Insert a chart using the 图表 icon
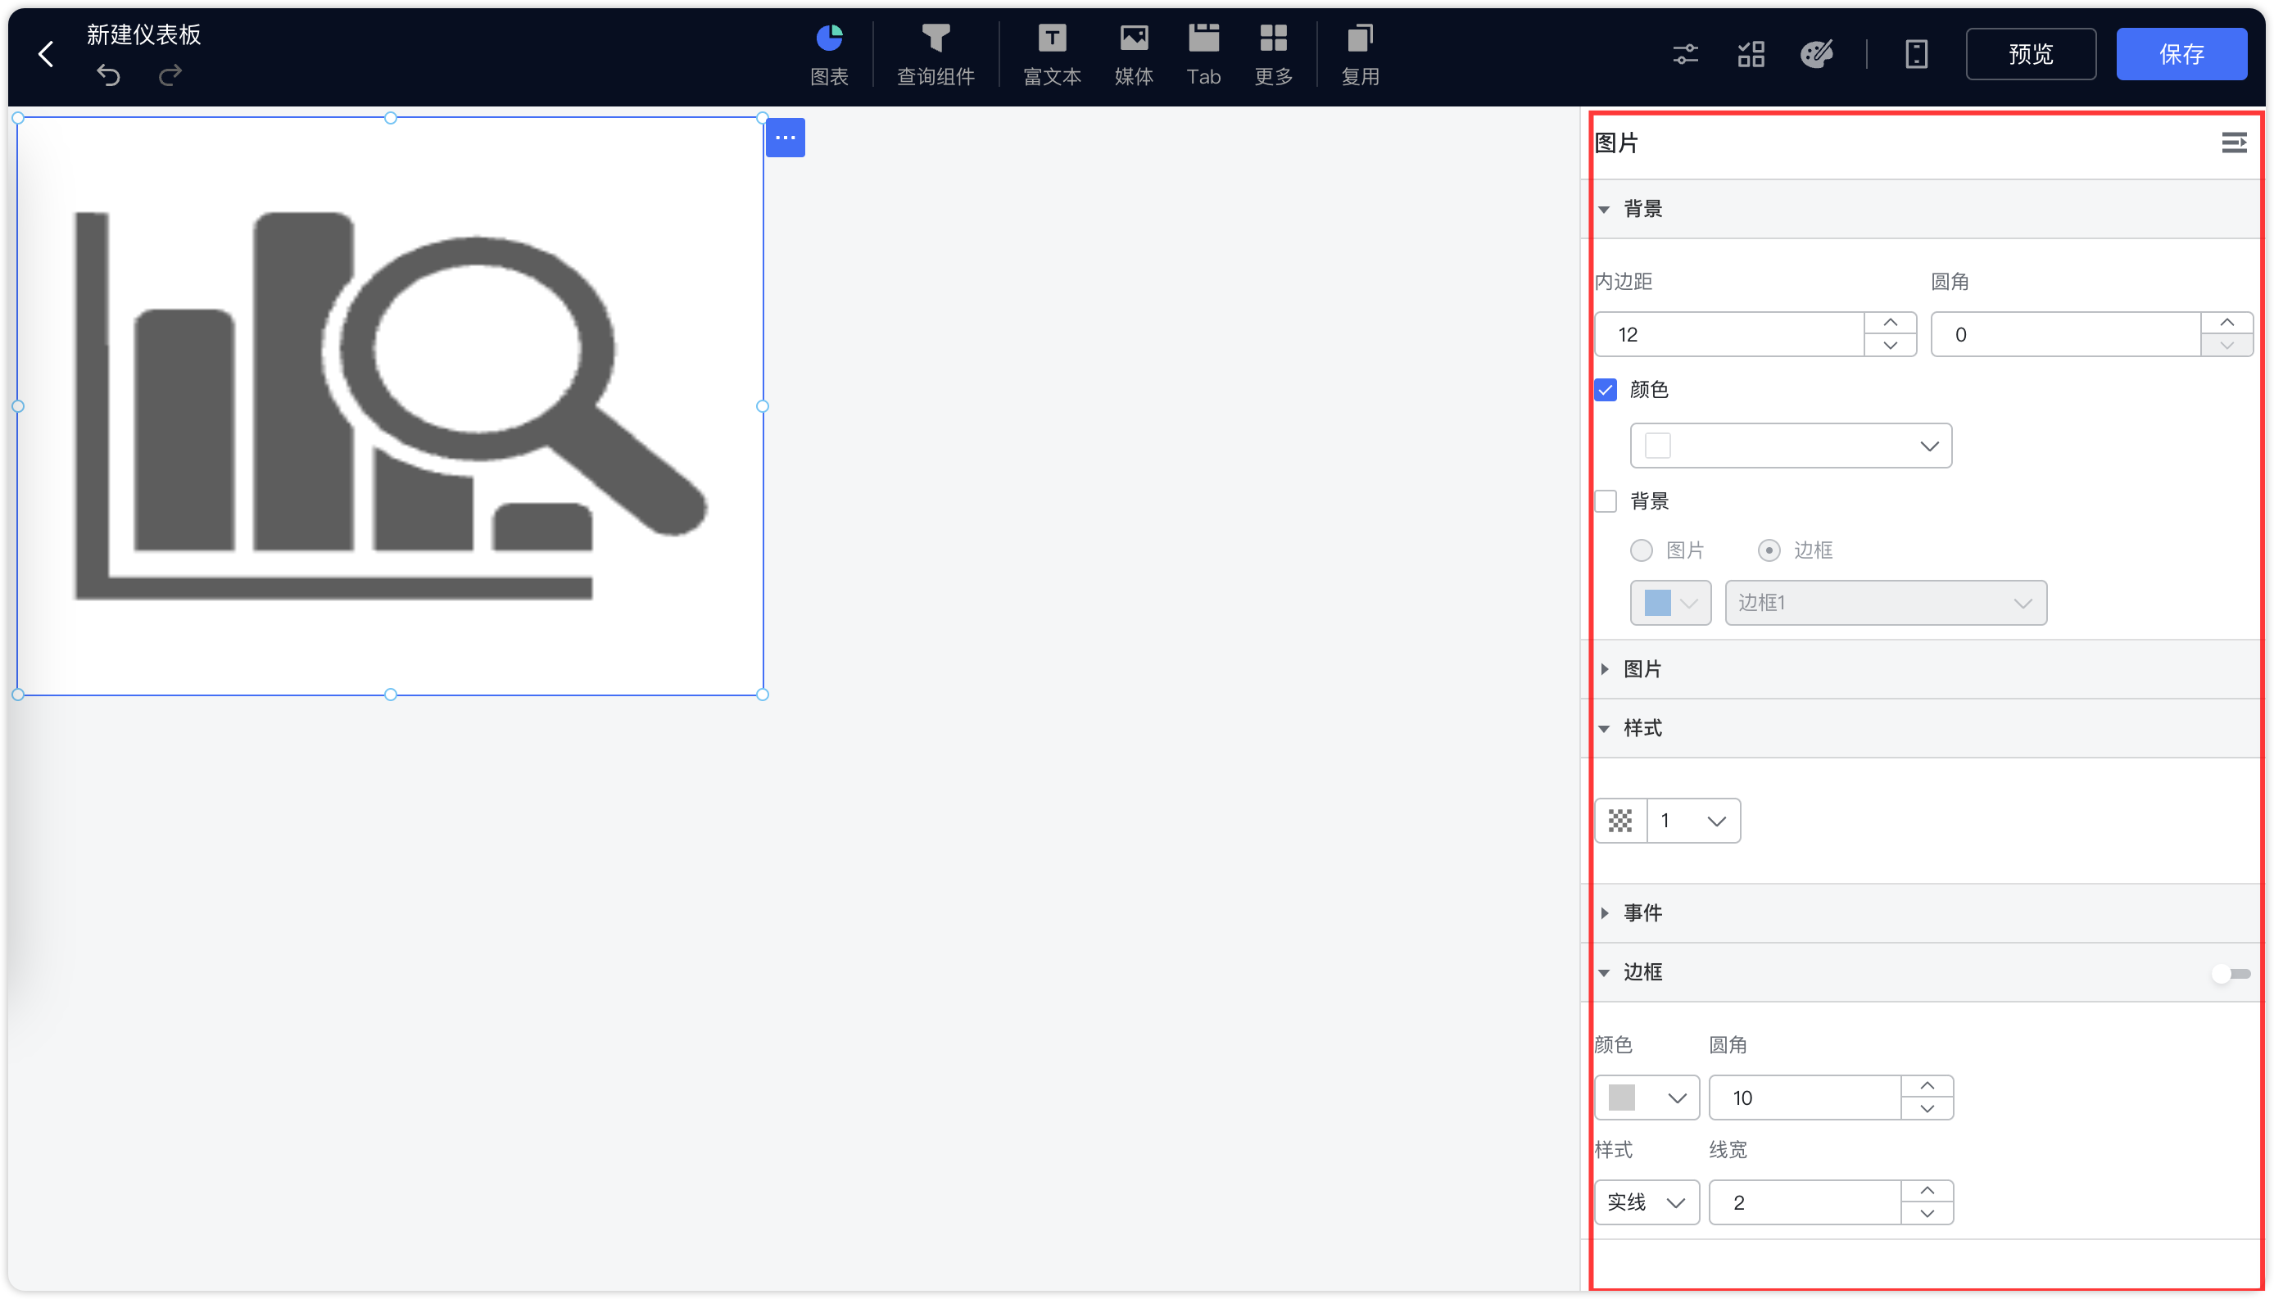The width and height of the screenshot is (2274, 1299). [x=828, y=53]
